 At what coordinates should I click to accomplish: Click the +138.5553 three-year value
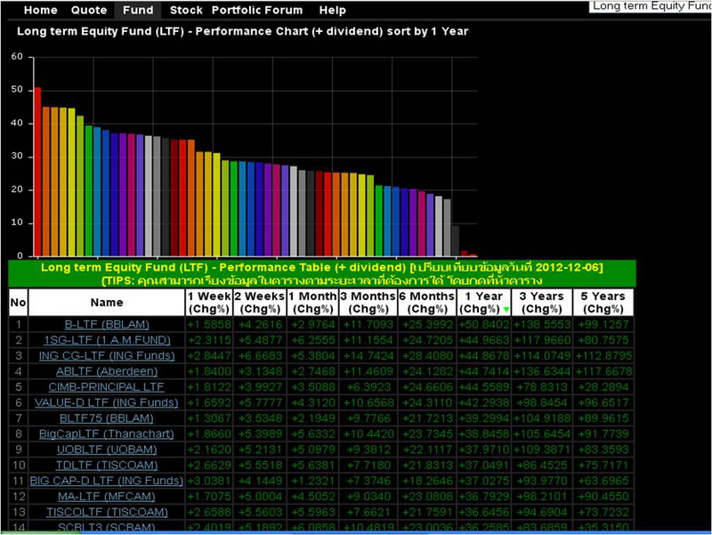tap(542, 325)
